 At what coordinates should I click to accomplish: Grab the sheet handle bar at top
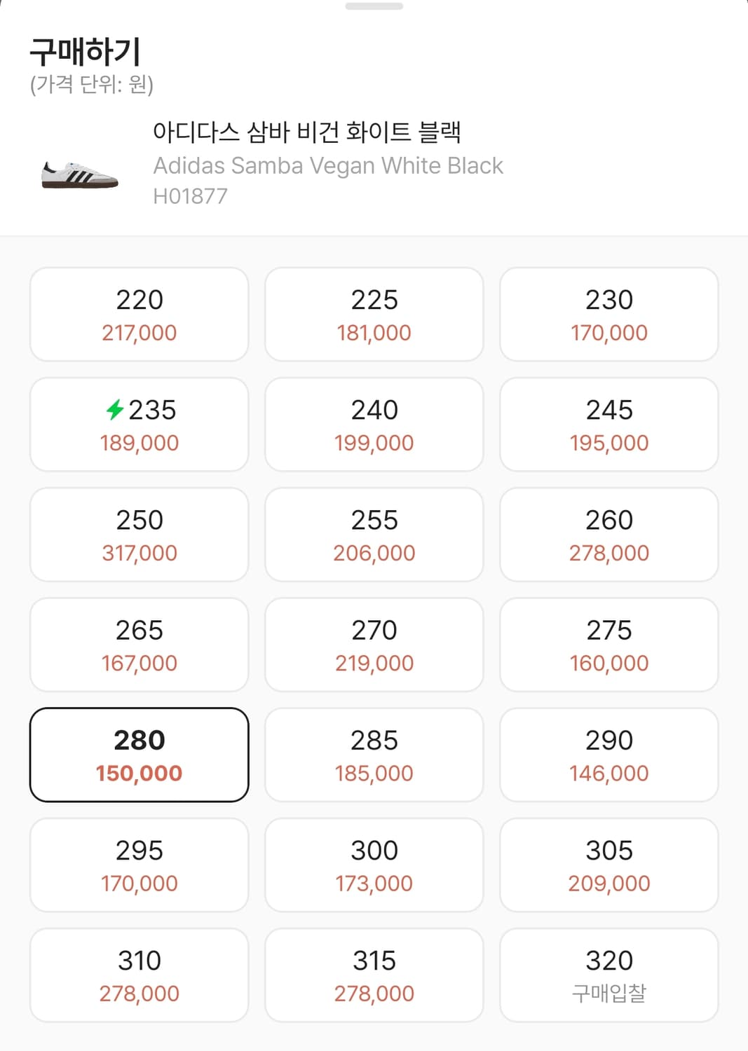[374, 6]
